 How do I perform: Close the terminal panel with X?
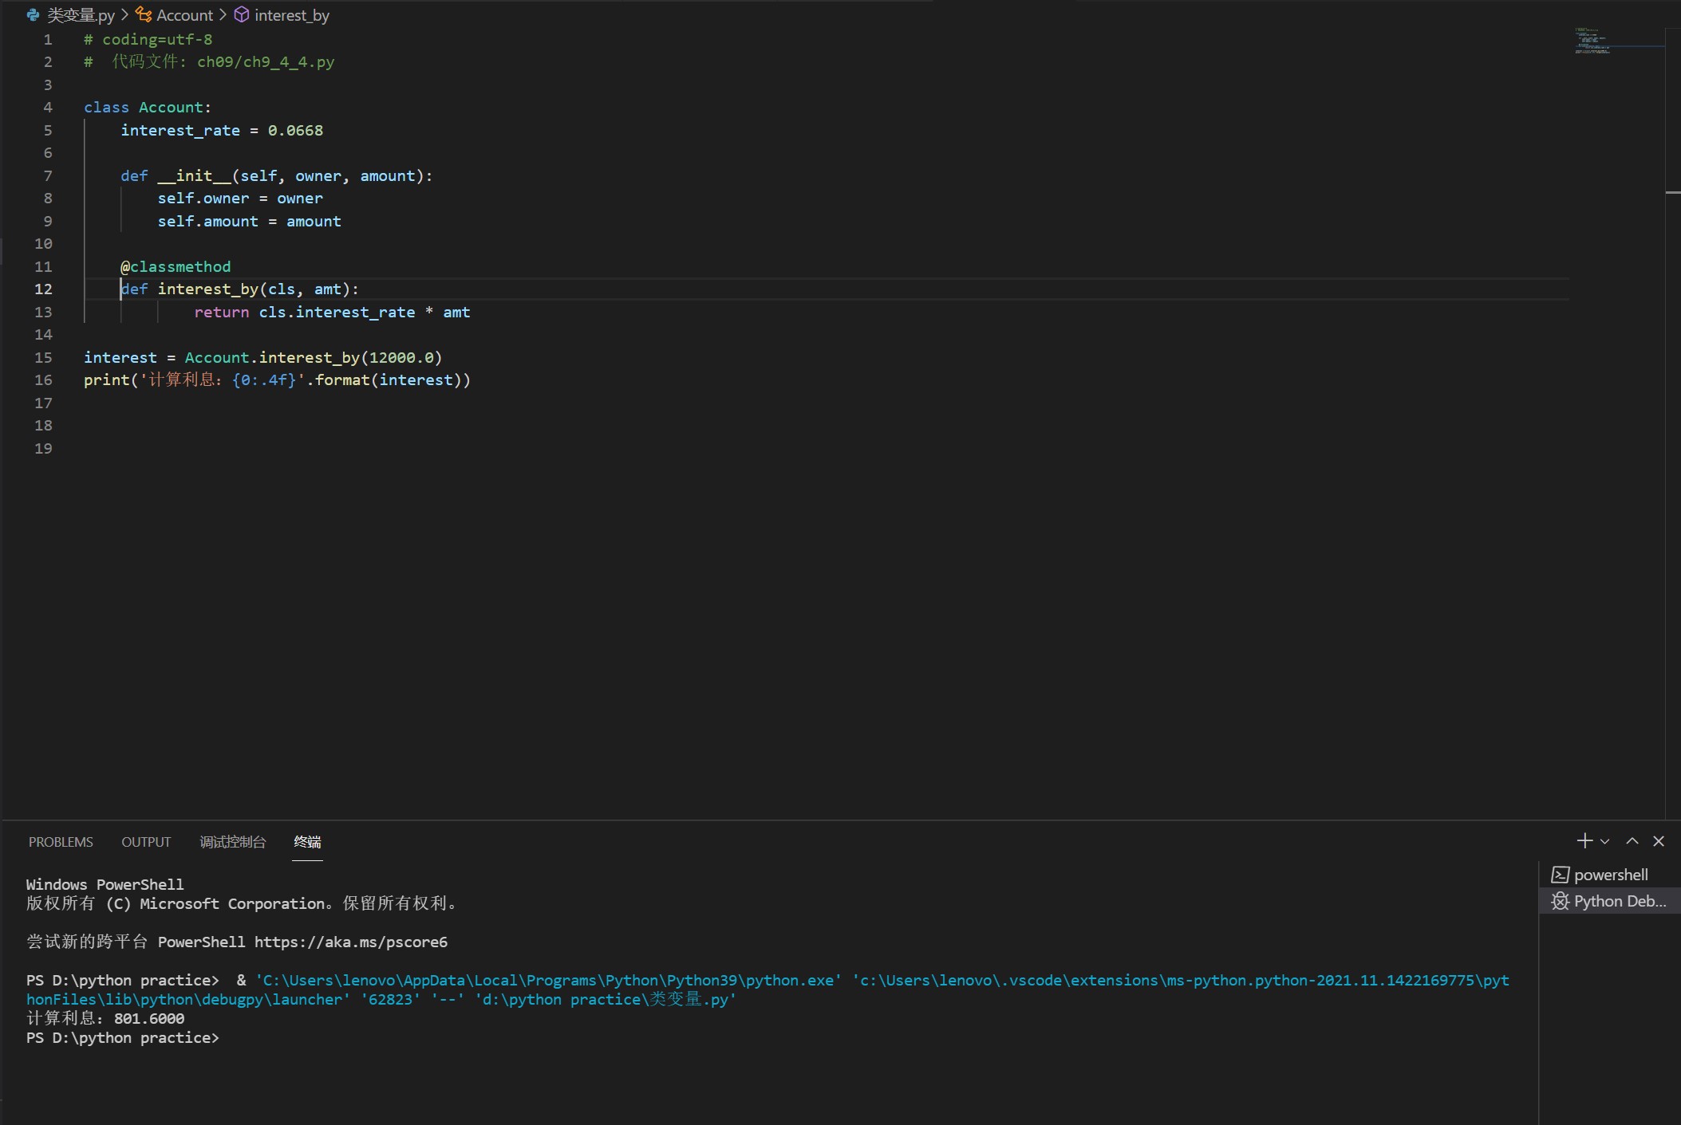coord(1659,841)
